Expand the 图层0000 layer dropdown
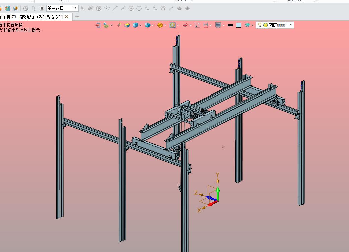The image size is (349, 252). (x=291, y=25)
